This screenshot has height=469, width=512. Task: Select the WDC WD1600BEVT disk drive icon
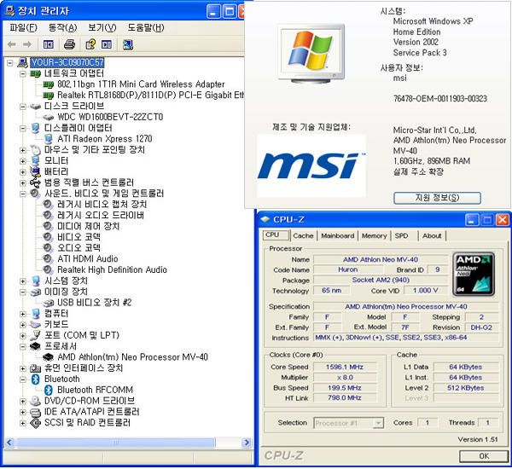(x=49, y=117)
